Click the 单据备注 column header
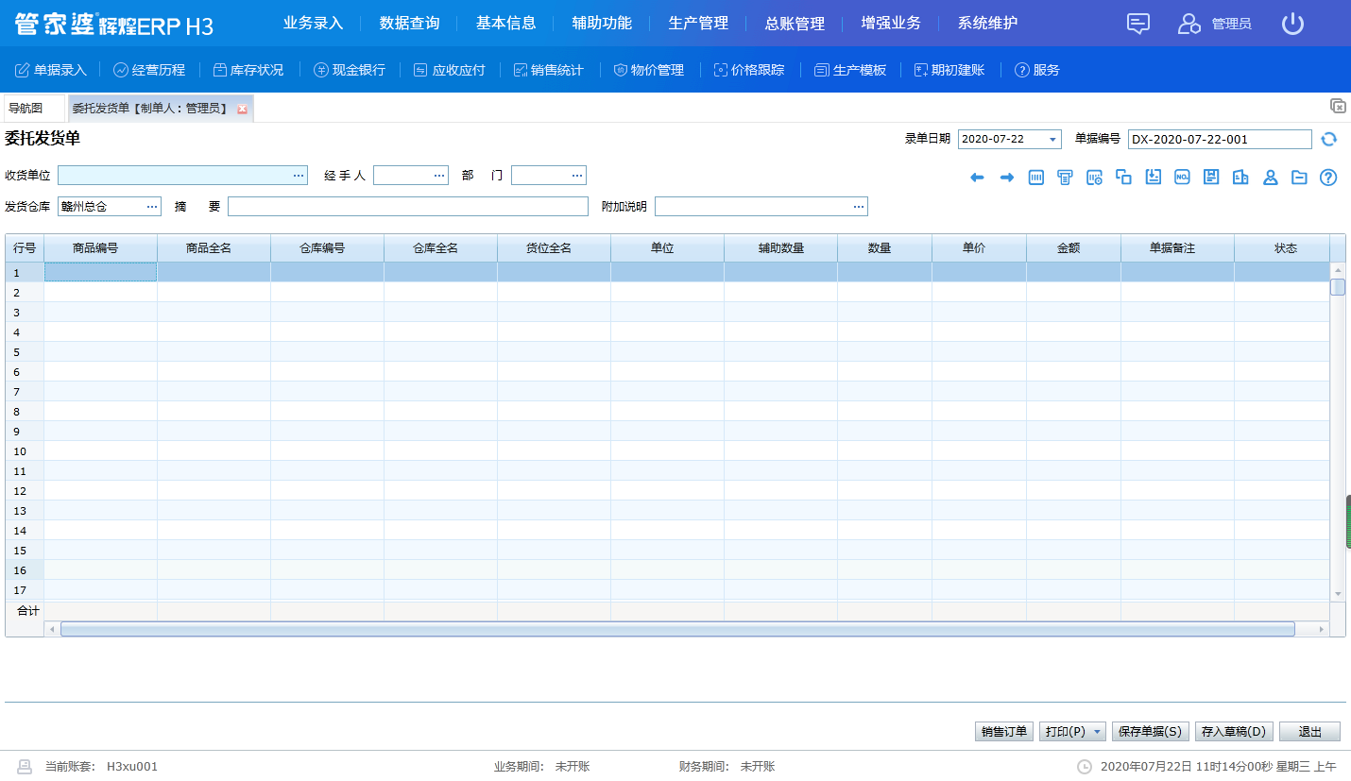Viewport: 1351px width, 781px height. tap(1177, 248)
